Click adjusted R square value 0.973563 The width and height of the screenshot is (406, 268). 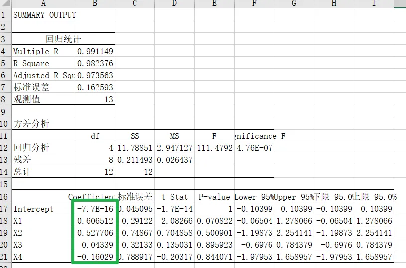[x=95, y=75]
